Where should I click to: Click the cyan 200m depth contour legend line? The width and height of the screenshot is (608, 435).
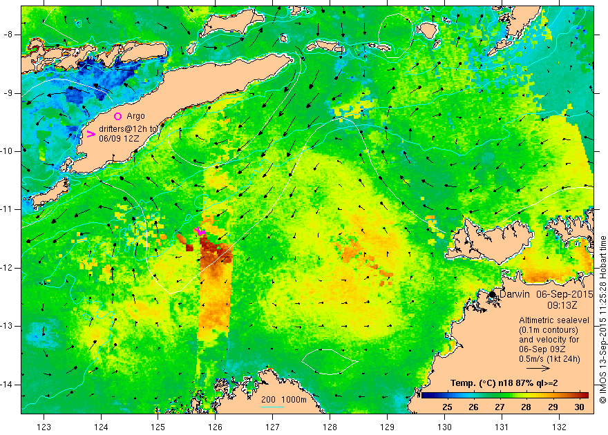pos(273,407)
